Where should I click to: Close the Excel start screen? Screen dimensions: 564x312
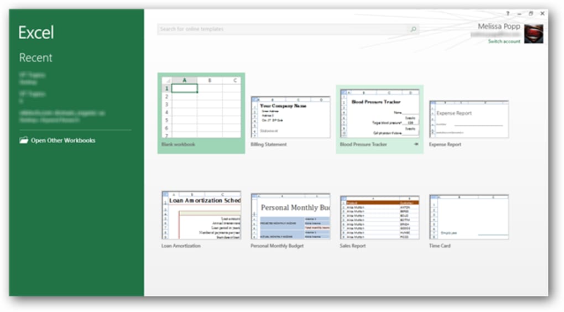click(x=542, y=14)
